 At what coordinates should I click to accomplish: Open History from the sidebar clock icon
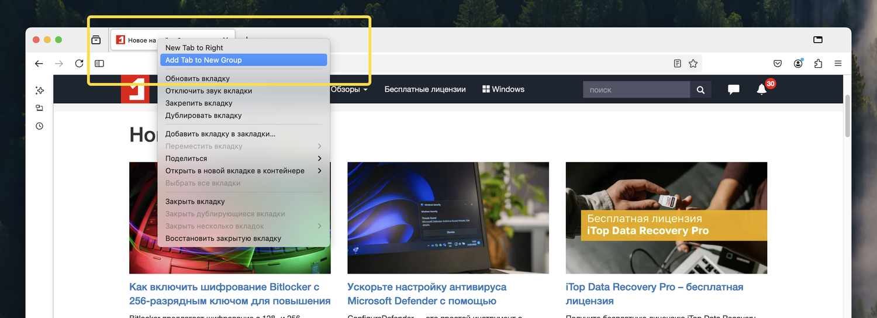click(40, 126)
